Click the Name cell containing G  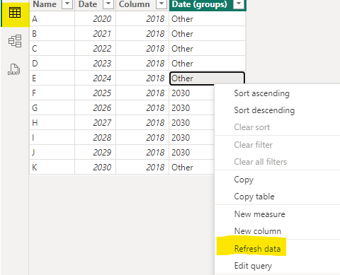pos(52,108)
